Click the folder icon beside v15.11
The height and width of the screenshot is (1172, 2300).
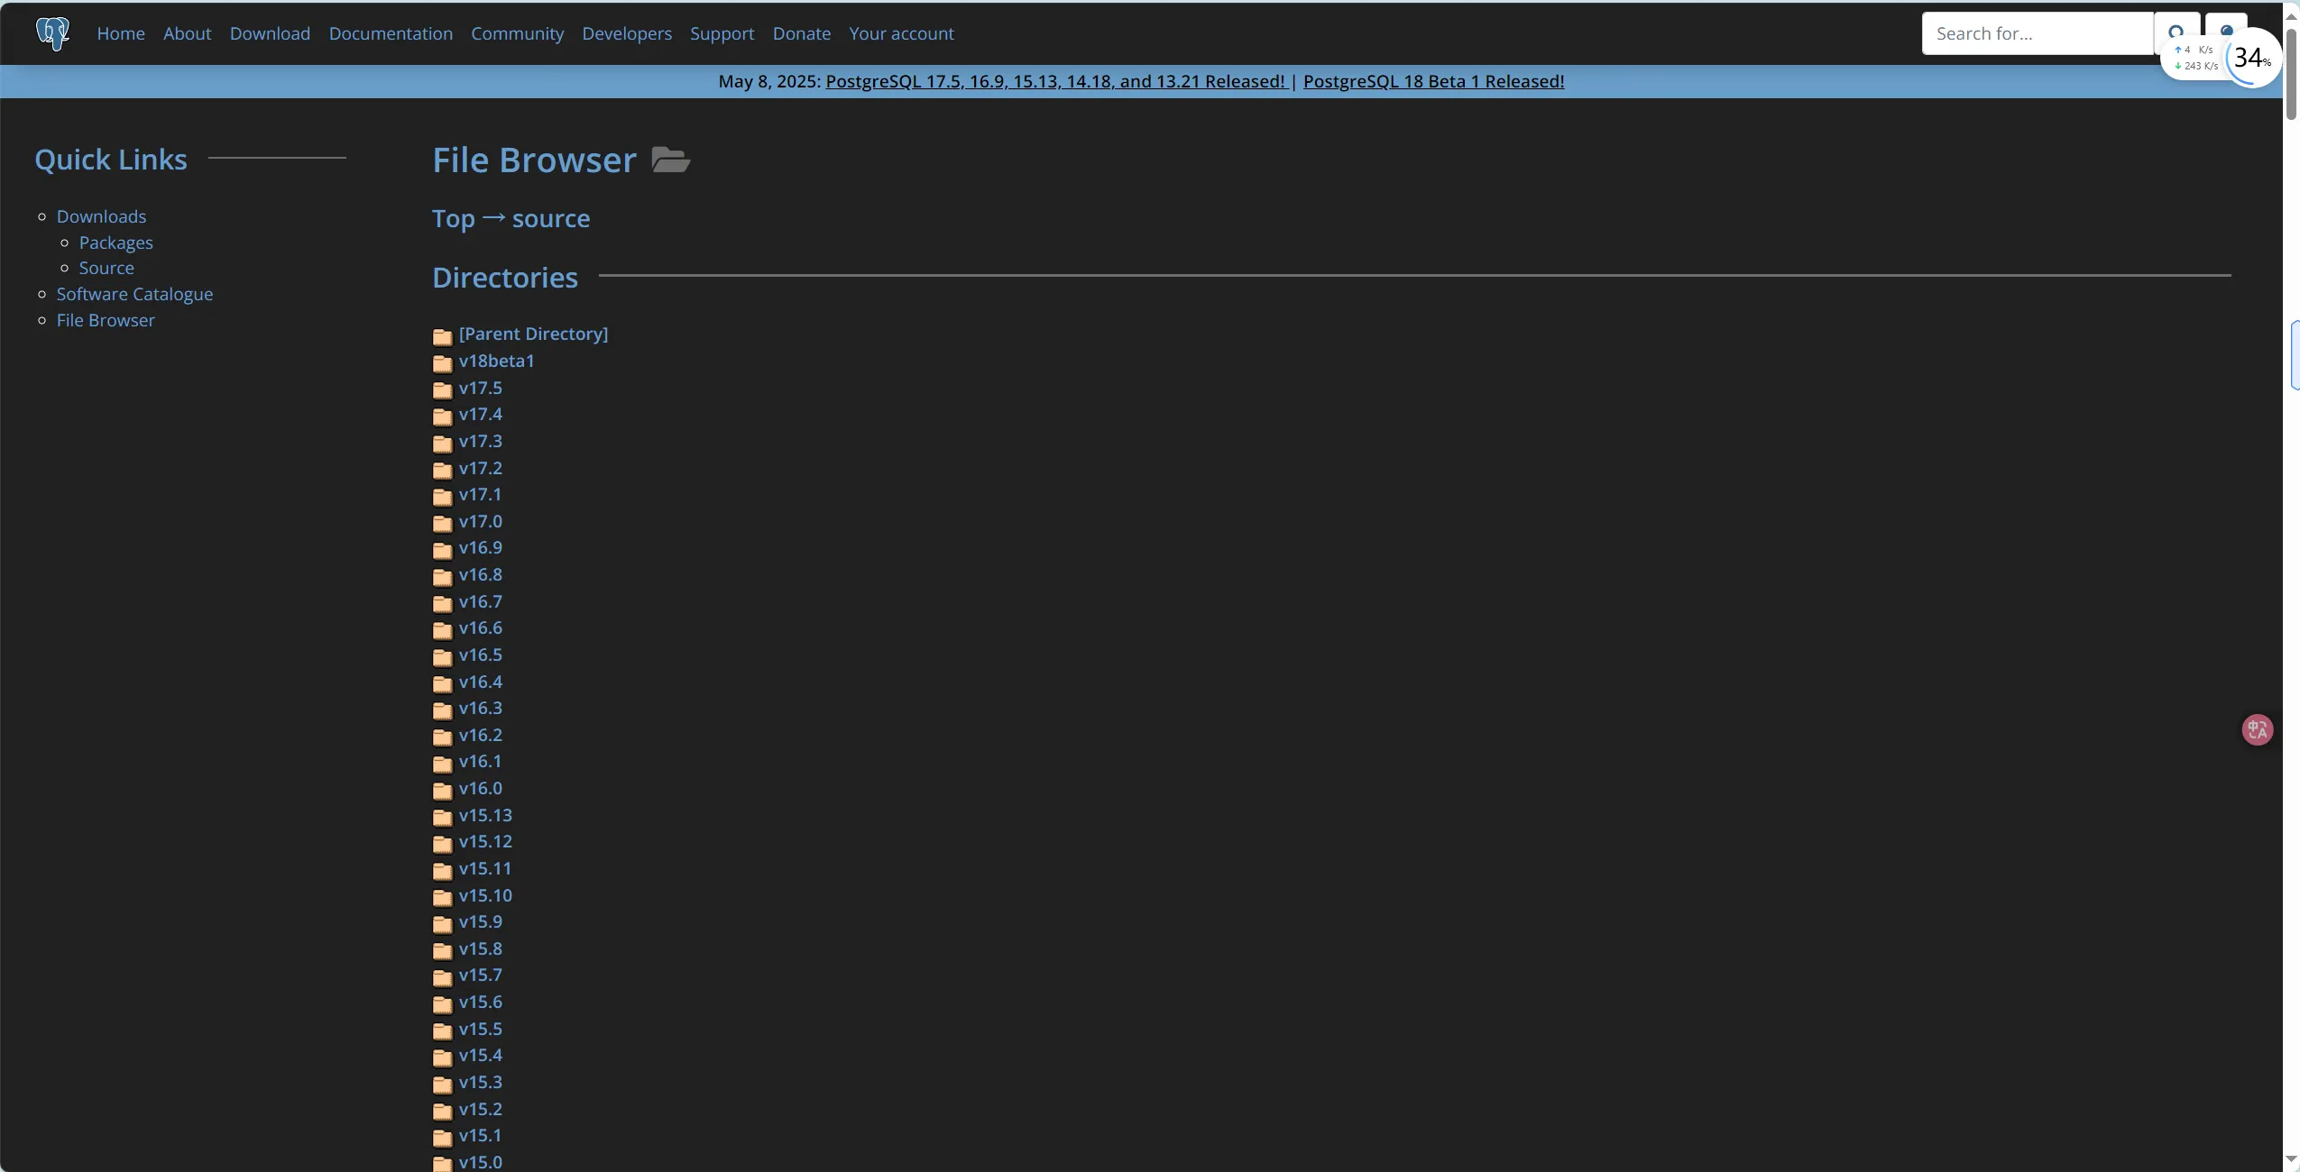tap(442, 871)
